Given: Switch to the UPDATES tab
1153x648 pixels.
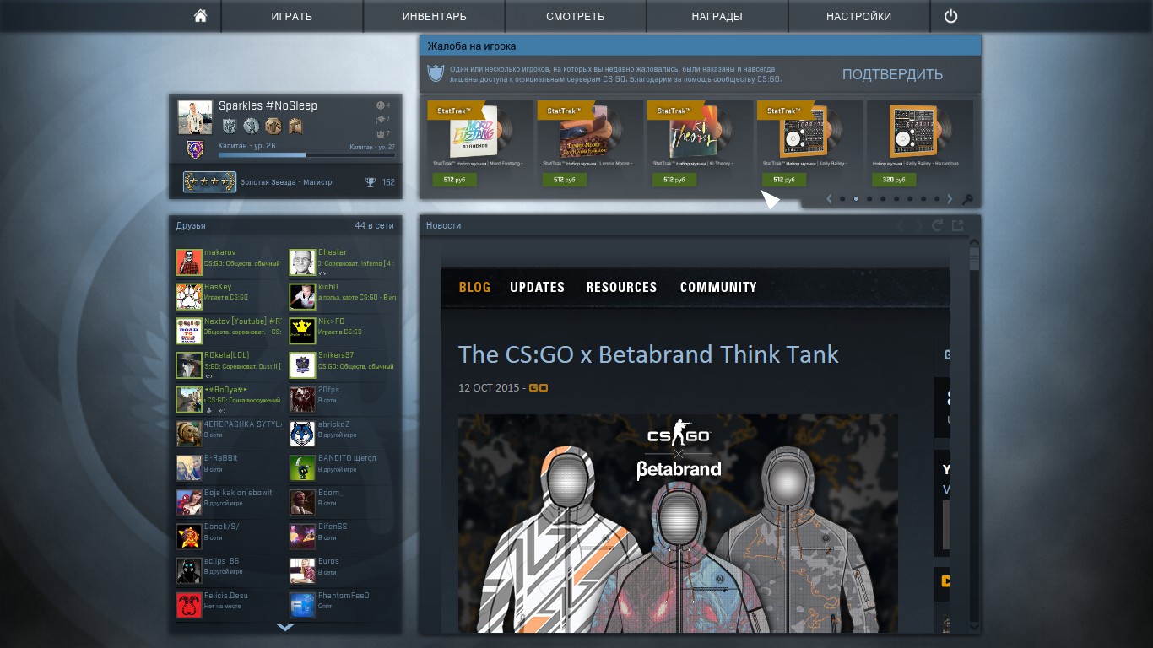Looking at the screenshot, I should [x=537, y=287].
